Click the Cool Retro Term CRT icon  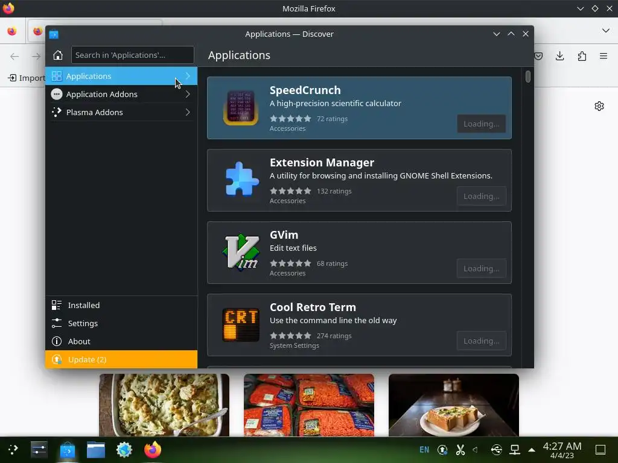(x=241, y=325)
